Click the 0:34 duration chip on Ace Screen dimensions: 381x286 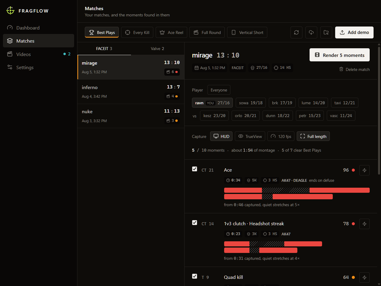click(x=234, y=180)
